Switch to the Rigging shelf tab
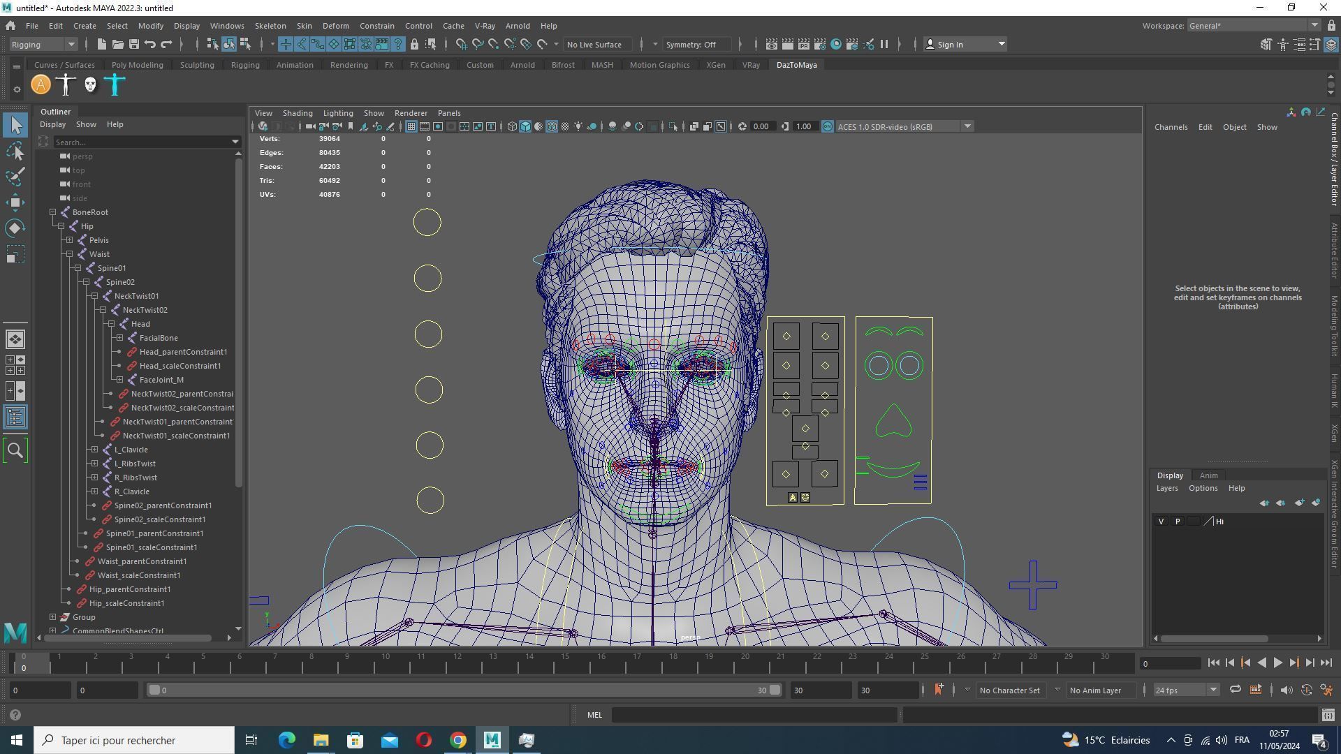 [245, 65]
